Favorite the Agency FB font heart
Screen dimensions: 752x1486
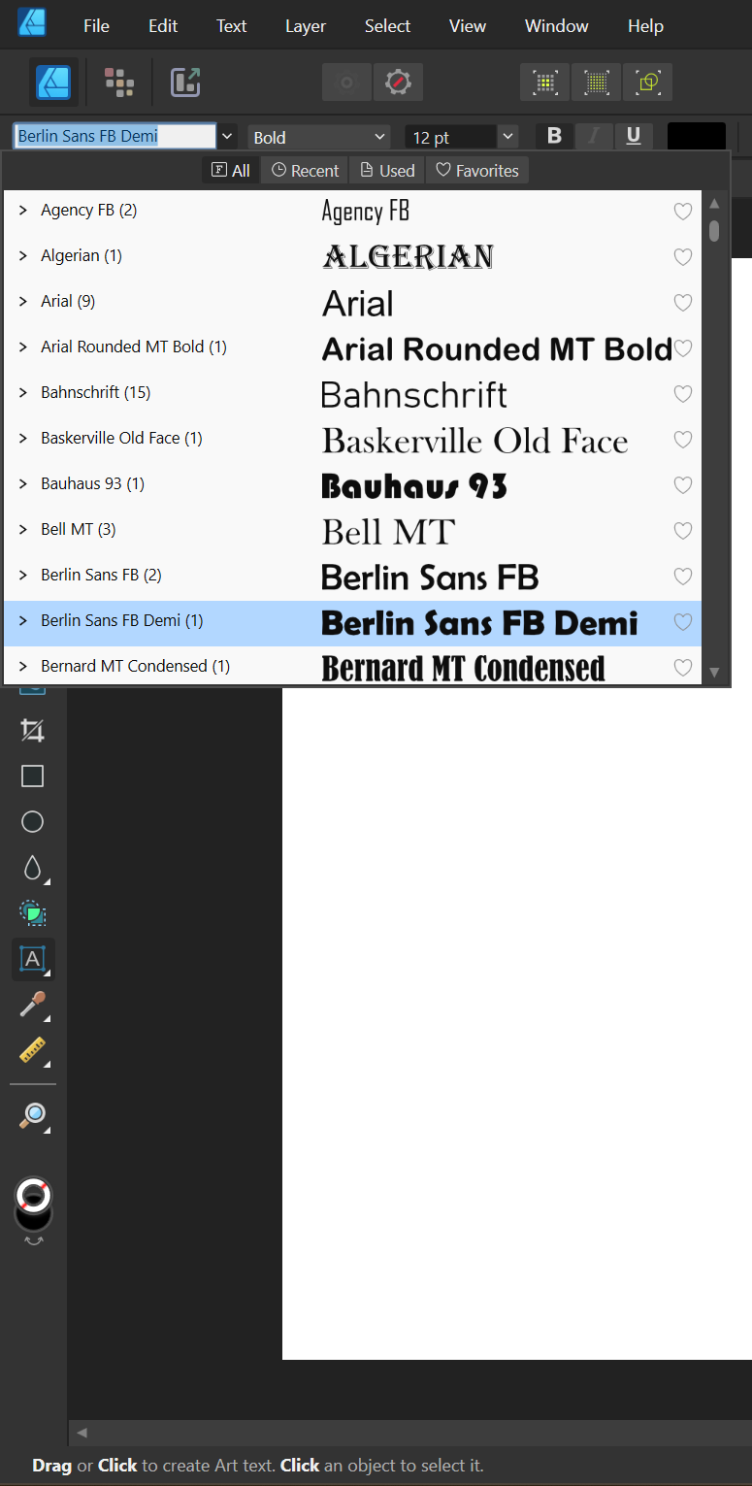point(683,212)
